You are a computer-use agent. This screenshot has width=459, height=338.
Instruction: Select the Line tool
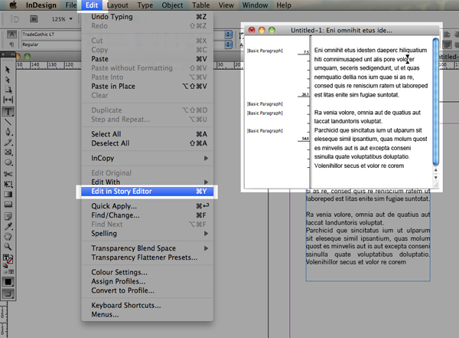[x=8, y=122]
